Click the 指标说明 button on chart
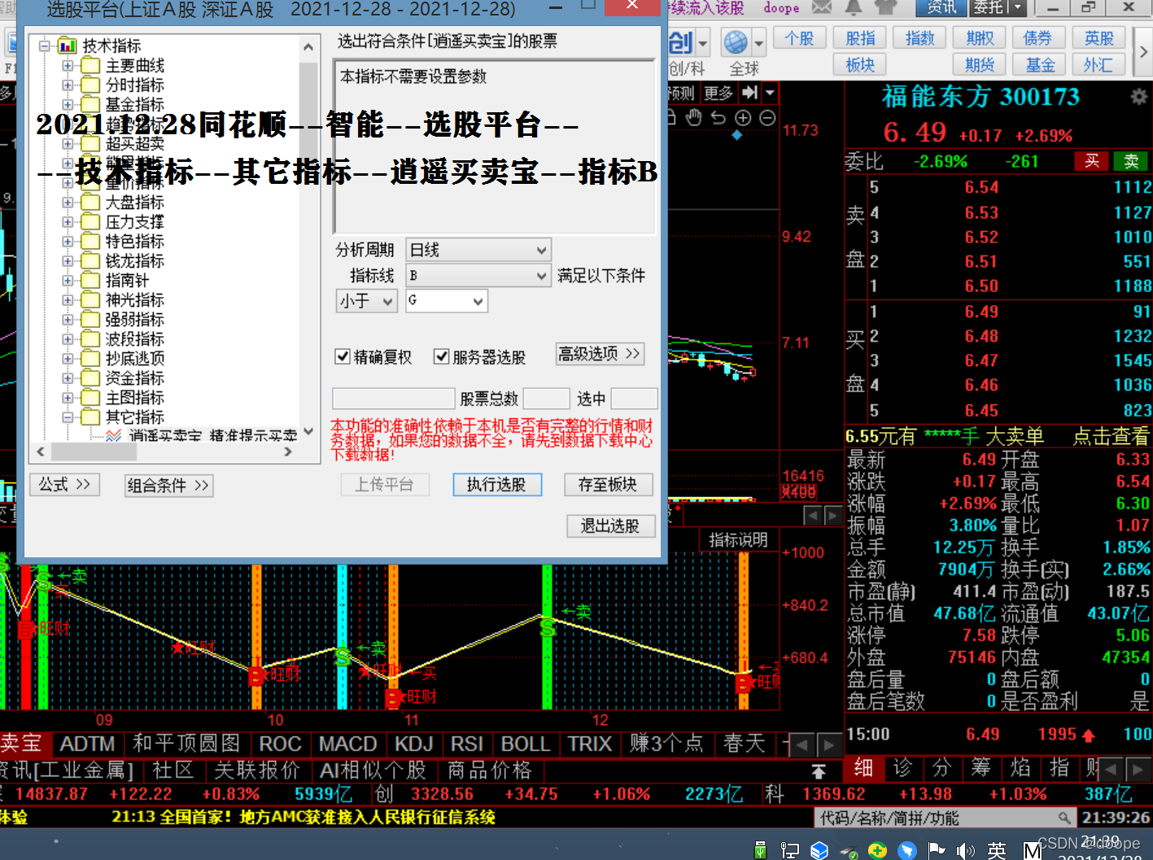1153x860 pixels. point(739,539)
